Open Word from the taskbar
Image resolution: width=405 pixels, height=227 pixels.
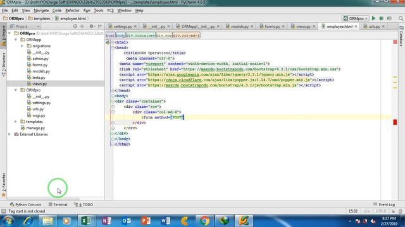pos(165,221)
